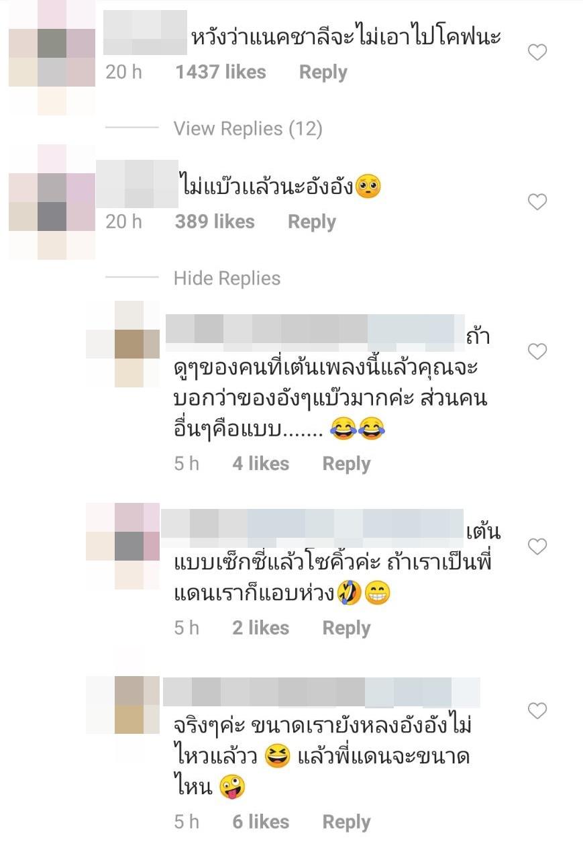Like the reply with 4 likes
583x852 pixels.
537,351
